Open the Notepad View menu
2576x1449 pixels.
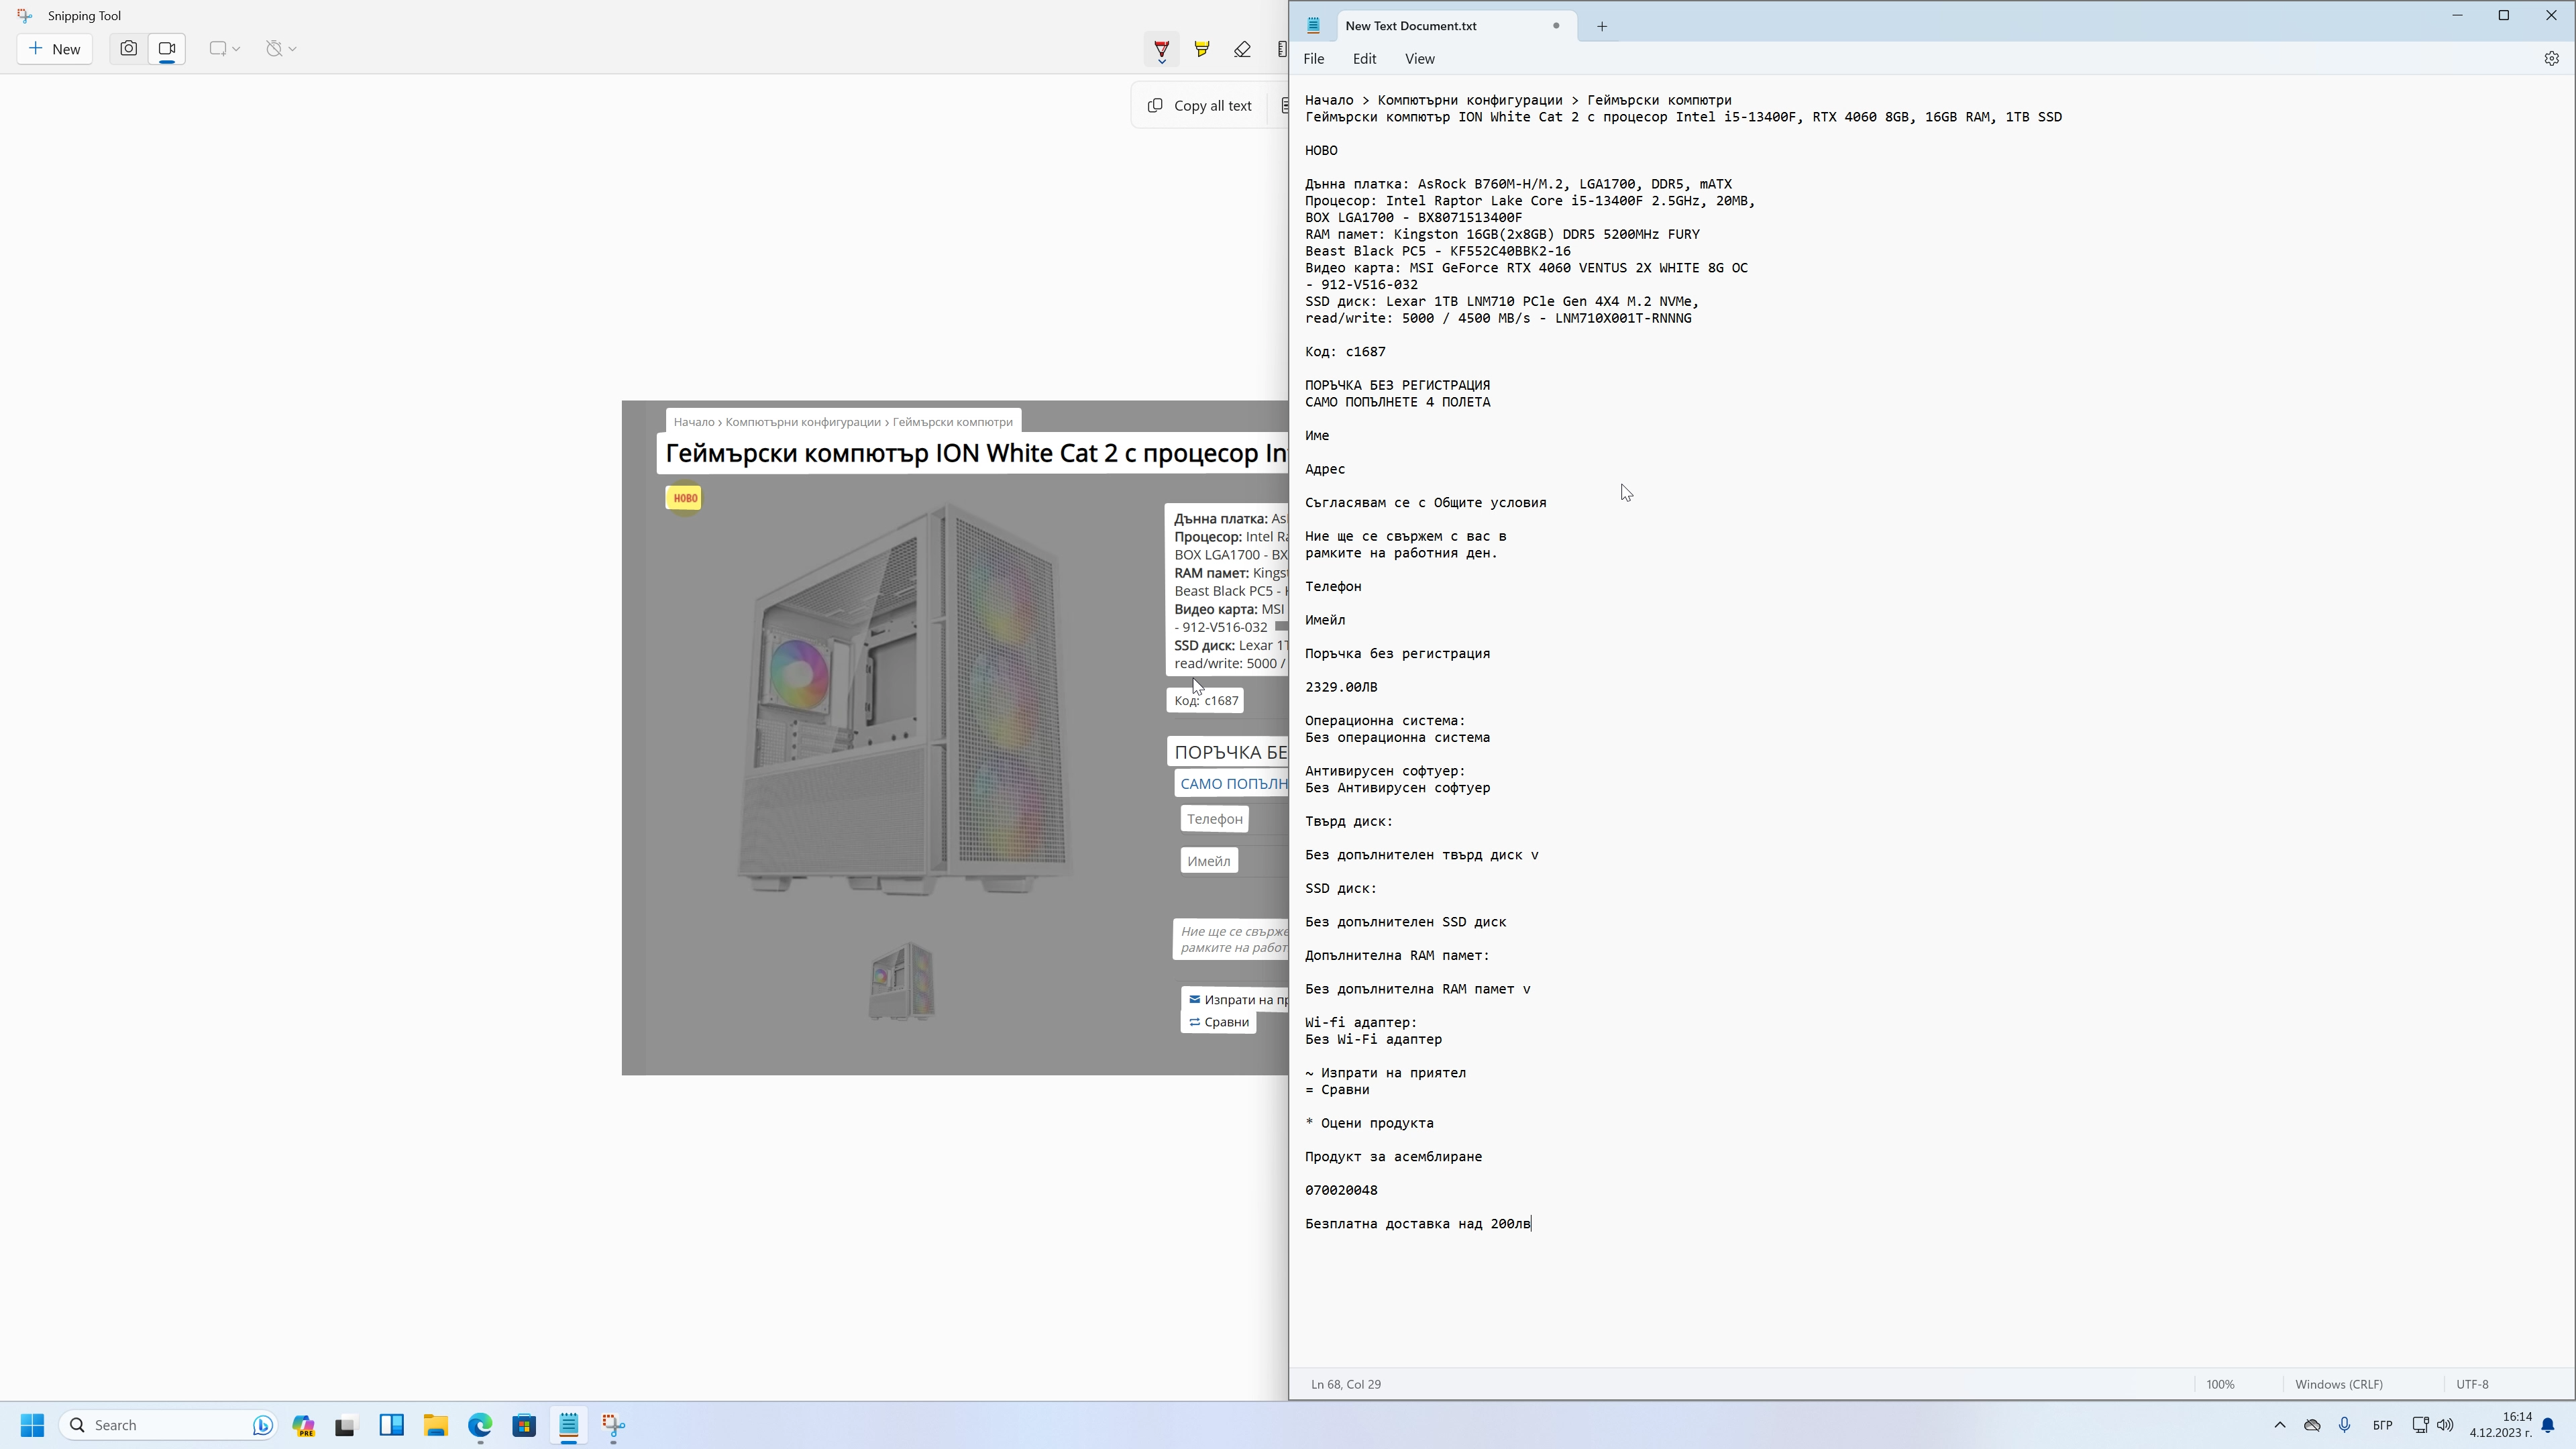click(1419, 59)
